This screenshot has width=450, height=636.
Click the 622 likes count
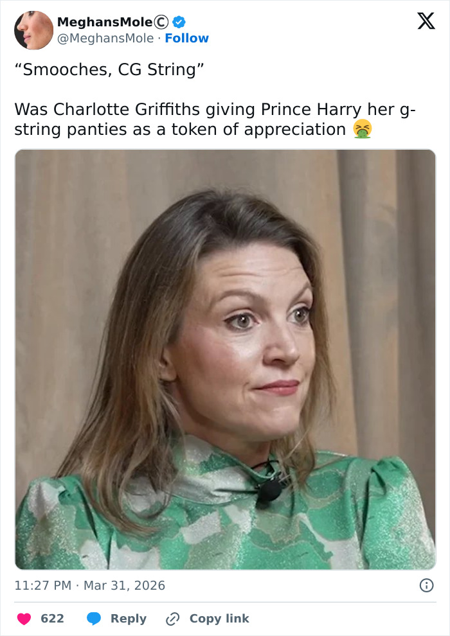52,619
